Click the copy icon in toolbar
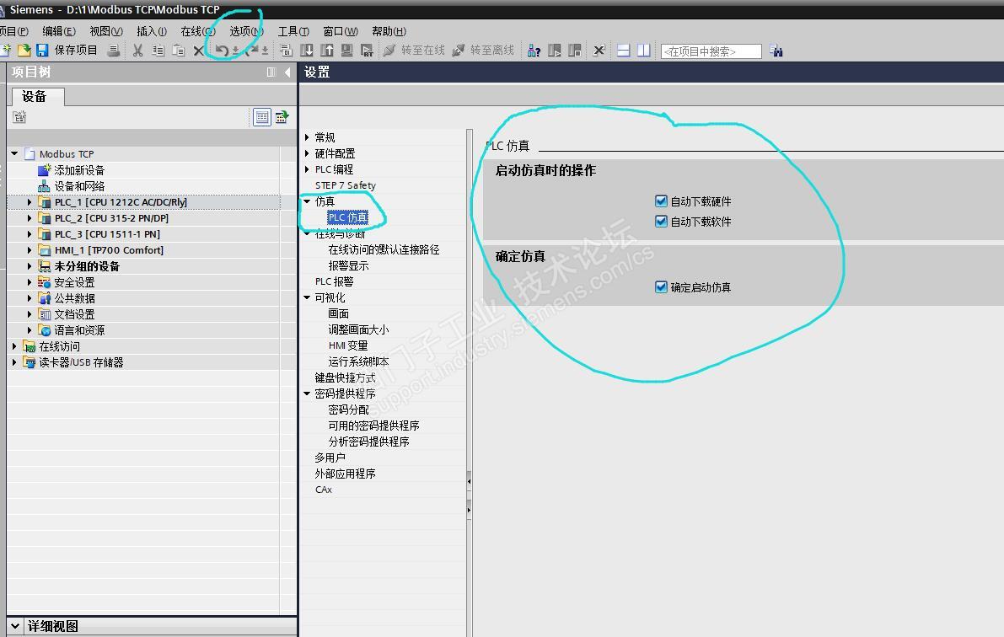This screenshot has width=1004, height=637. point(158,50)
